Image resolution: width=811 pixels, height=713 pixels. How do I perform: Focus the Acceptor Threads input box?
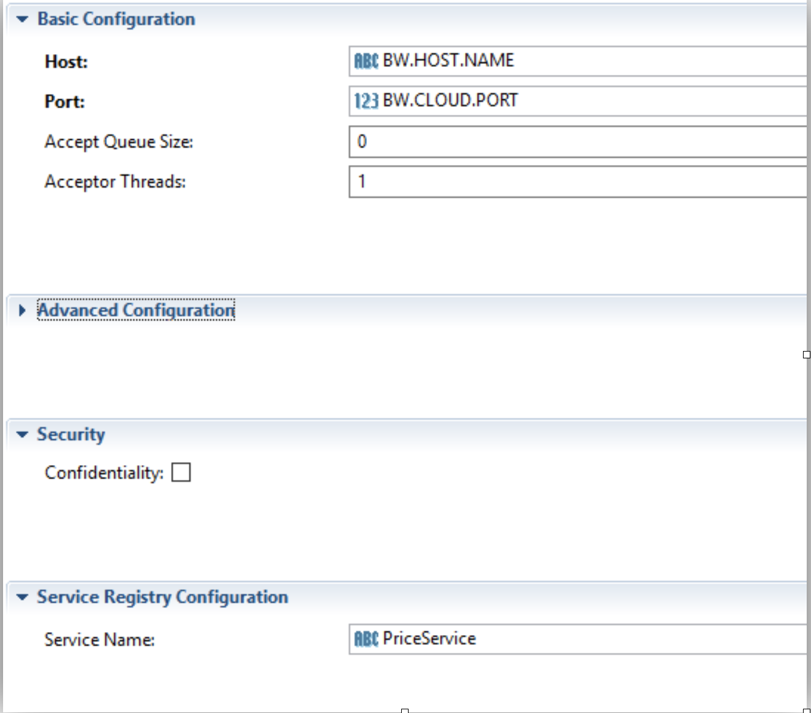(577, 182)
